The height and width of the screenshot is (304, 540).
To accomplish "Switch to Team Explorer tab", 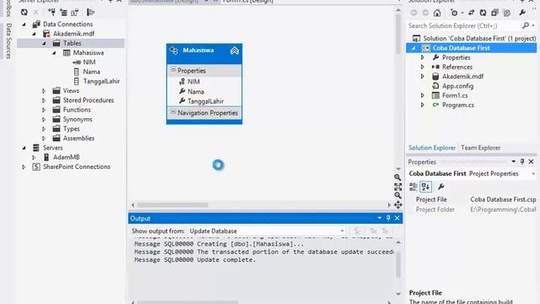I will pos(480,148).
